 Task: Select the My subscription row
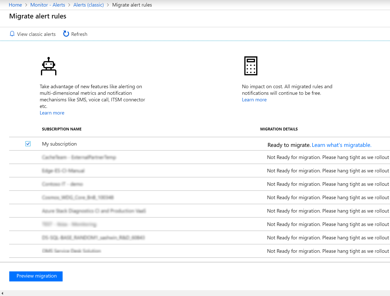click(x=59, y=144)
